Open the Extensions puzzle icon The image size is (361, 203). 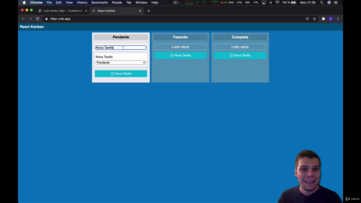pyautogui.click(x=323, y=19)
